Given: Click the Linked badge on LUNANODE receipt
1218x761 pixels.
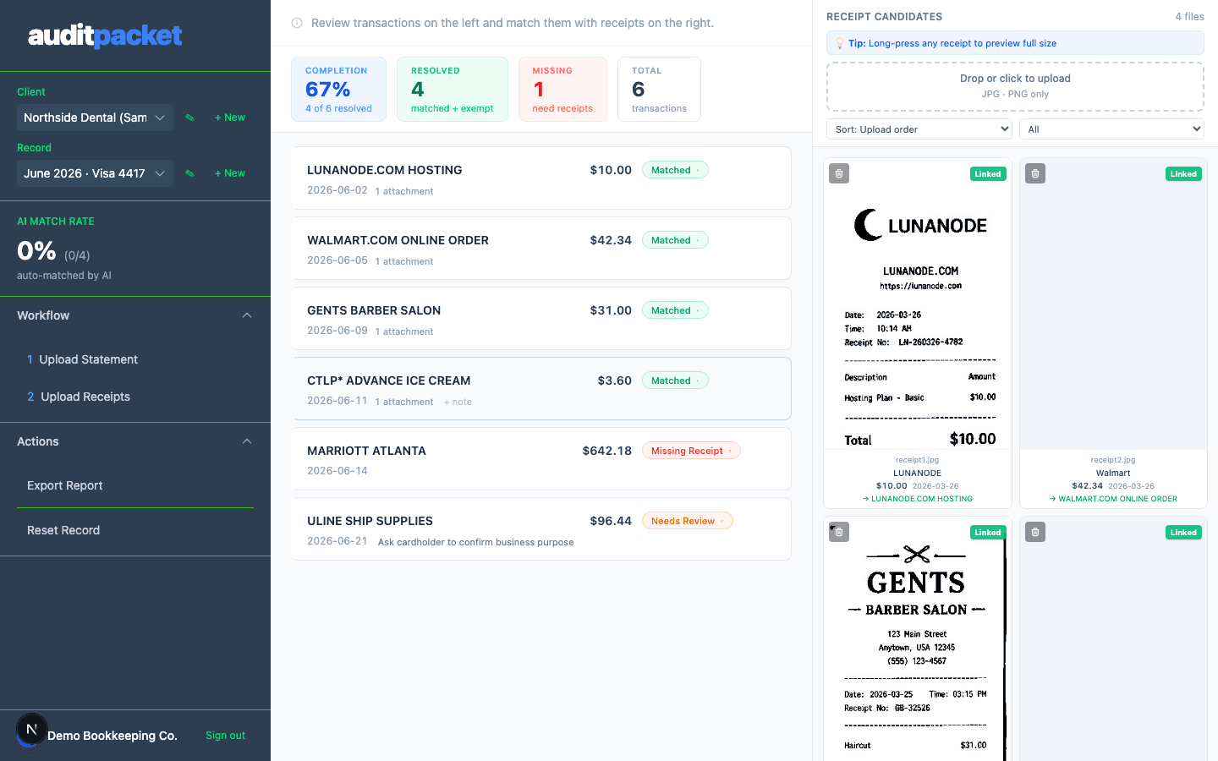Looking at the screenshot, I should (988, 174).
